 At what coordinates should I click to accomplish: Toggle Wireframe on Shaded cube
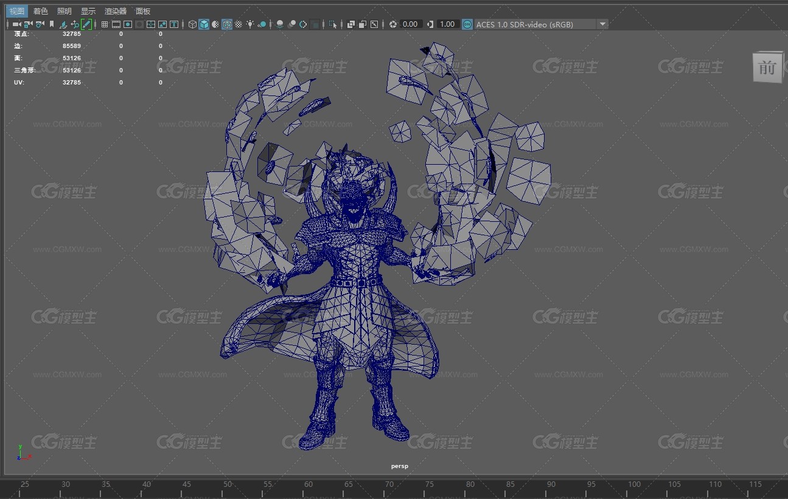tap(226, 24)
